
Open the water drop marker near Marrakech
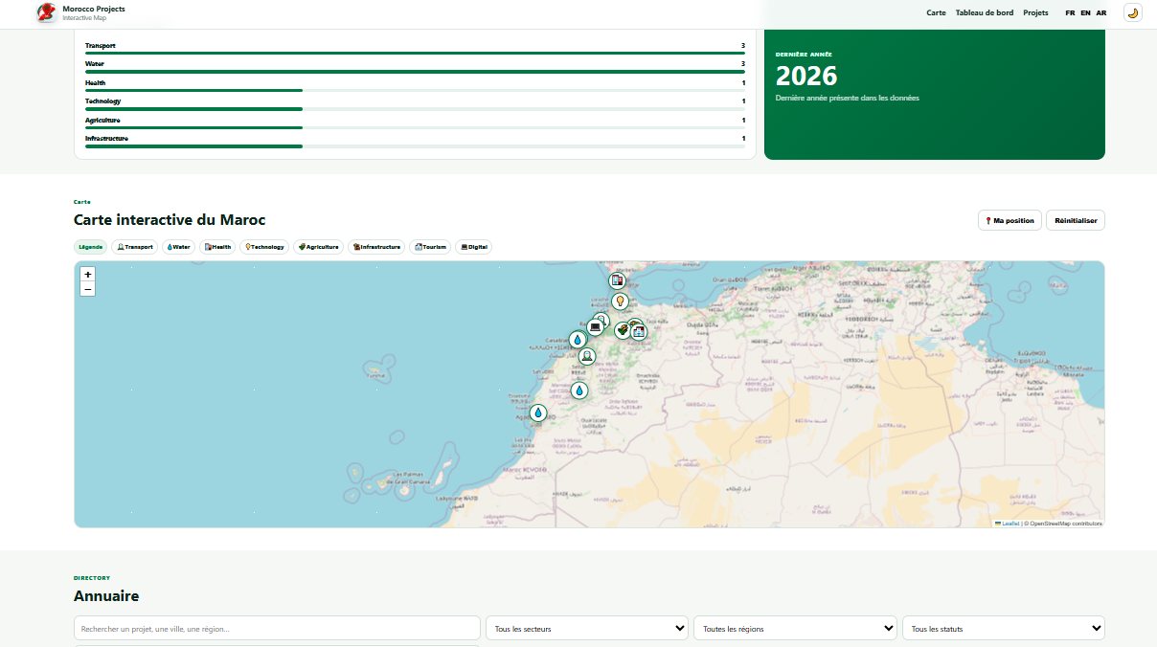point(578,390)
